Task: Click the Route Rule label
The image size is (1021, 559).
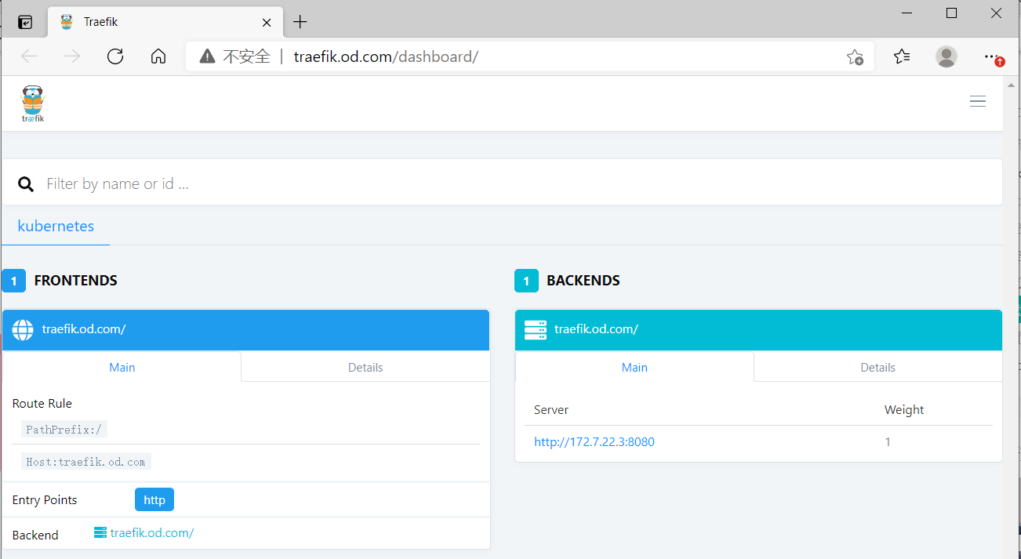Action: 42,404
